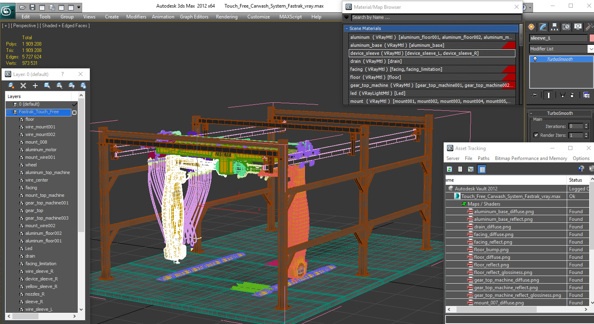Click the Open File icon in quick access toolbar

coord(23,7)
